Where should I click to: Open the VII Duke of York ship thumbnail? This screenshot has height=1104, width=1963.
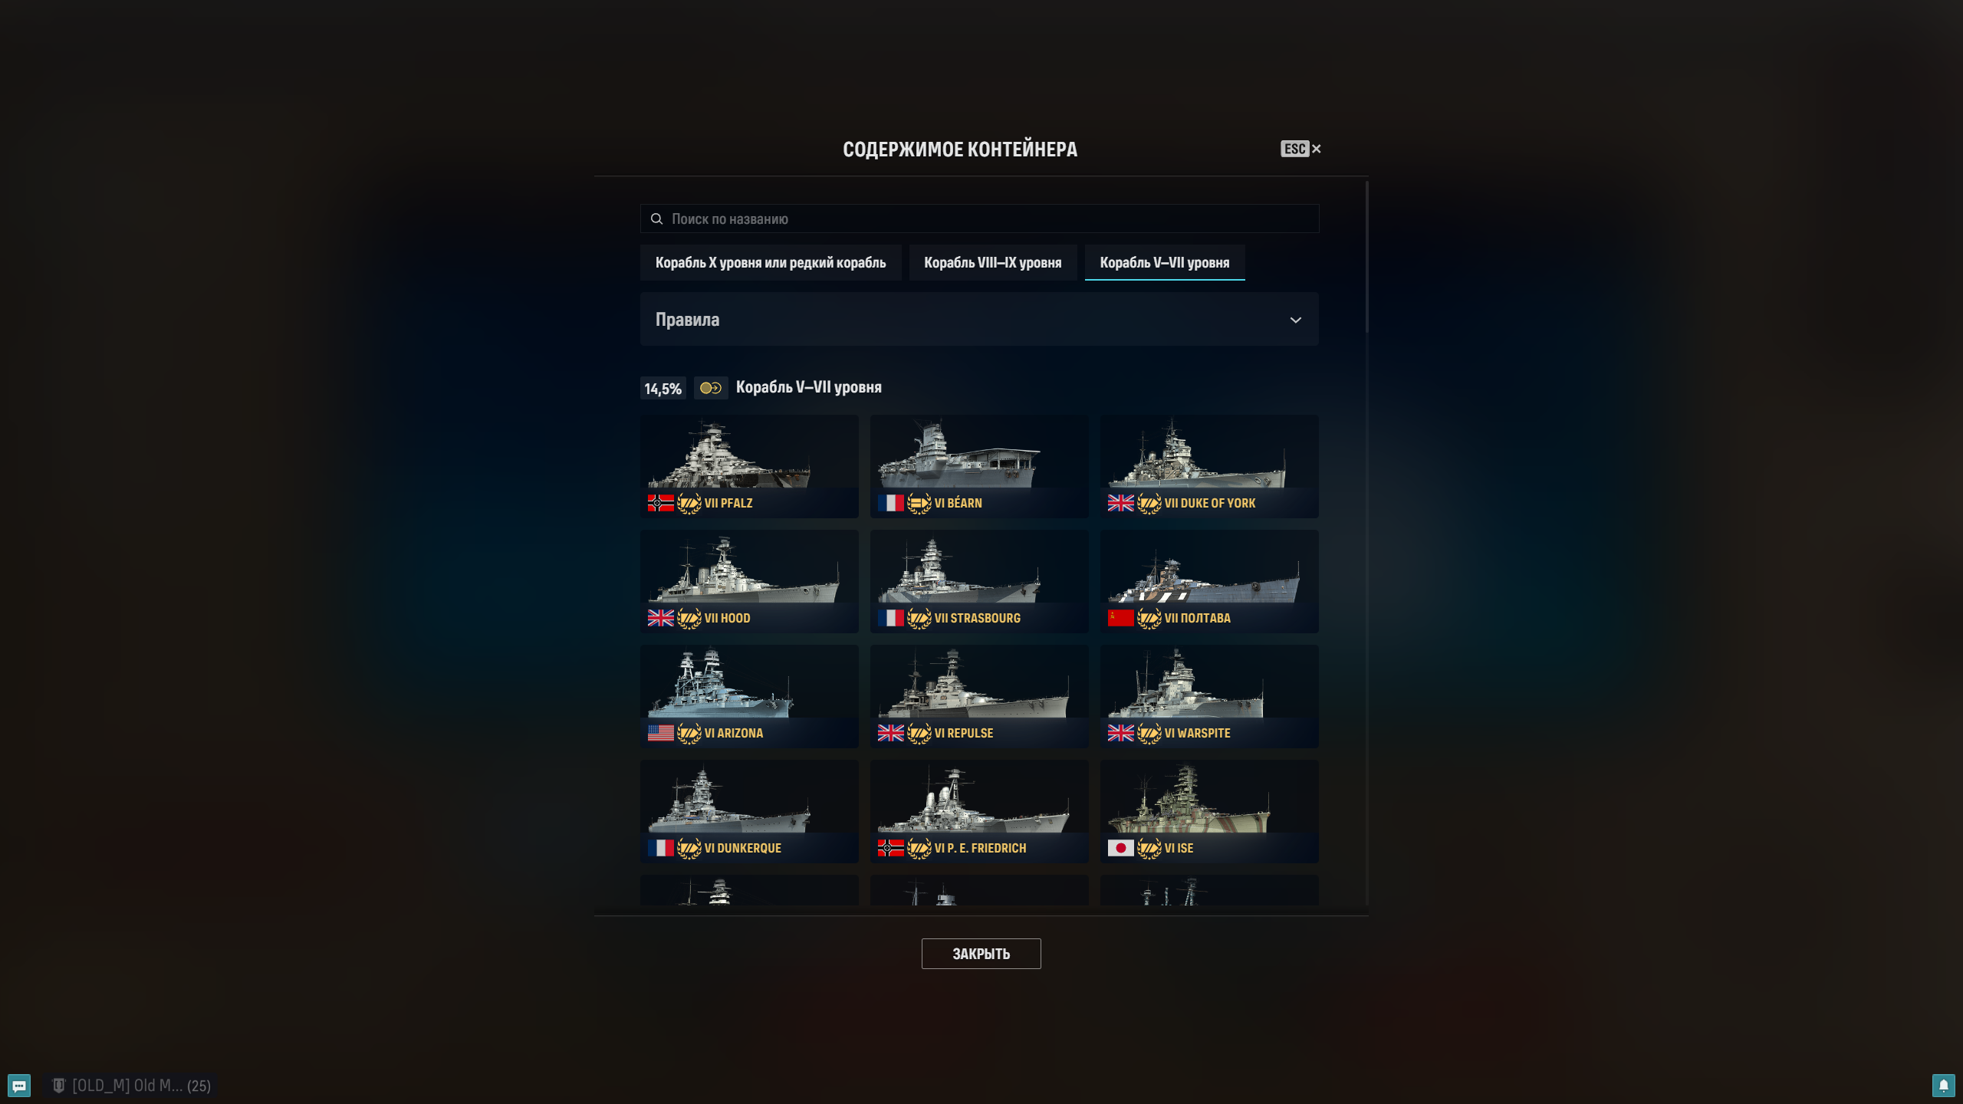pyautogui.click(x=1209, y=466)
